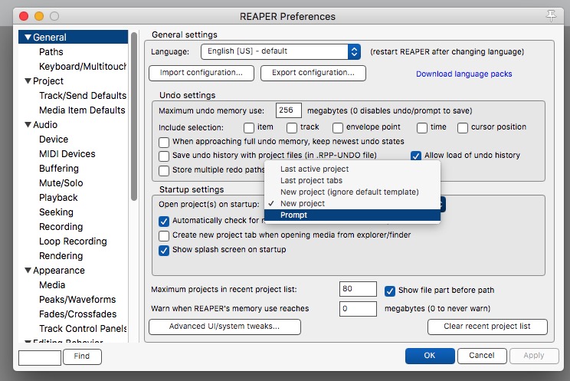The width and height of the screenshot is (570, 381).
Task: Disable show splash screen on startup
Action: click(164, 251)
